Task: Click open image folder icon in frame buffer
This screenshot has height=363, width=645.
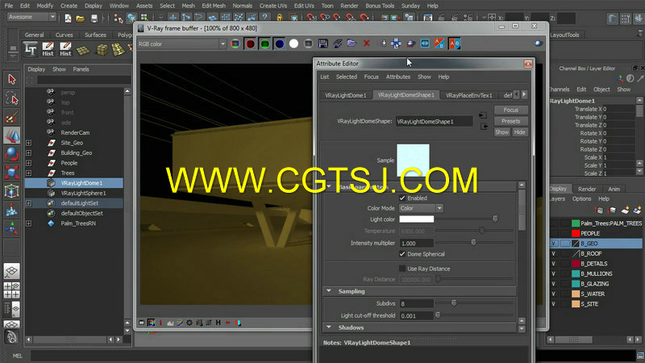Action: click(x=352, y=44)
